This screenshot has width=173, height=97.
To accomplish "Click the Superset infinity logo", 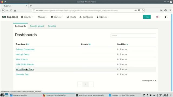I will pyautogui.click(x=4, y=17).
